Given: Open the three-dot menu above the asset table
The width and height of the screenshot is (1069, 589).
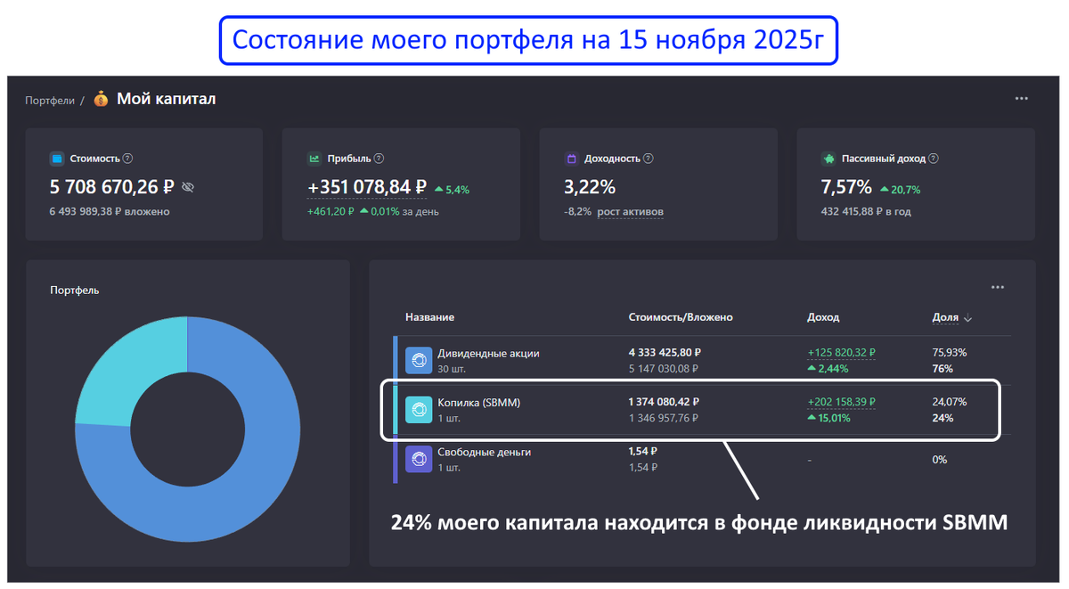Looking at the screenshot, I should coord(998,287).
